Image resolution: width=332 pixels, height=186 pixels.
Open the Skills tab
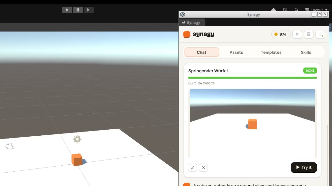point(306,52)
